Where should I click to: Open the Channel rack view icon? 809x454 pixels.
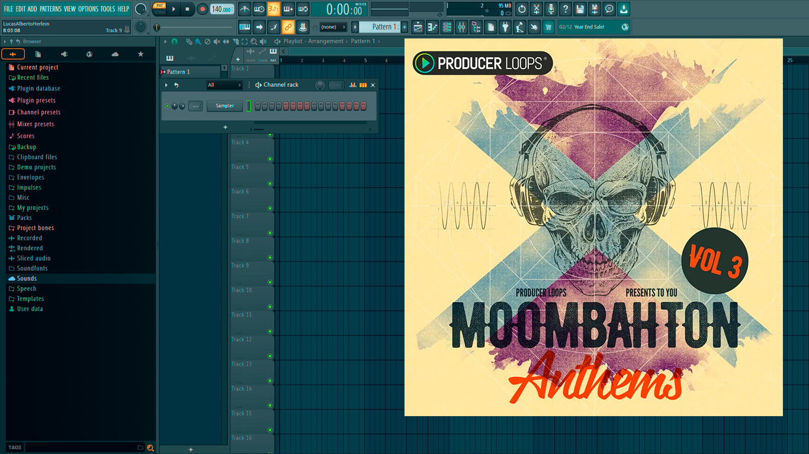pos(447,27)
